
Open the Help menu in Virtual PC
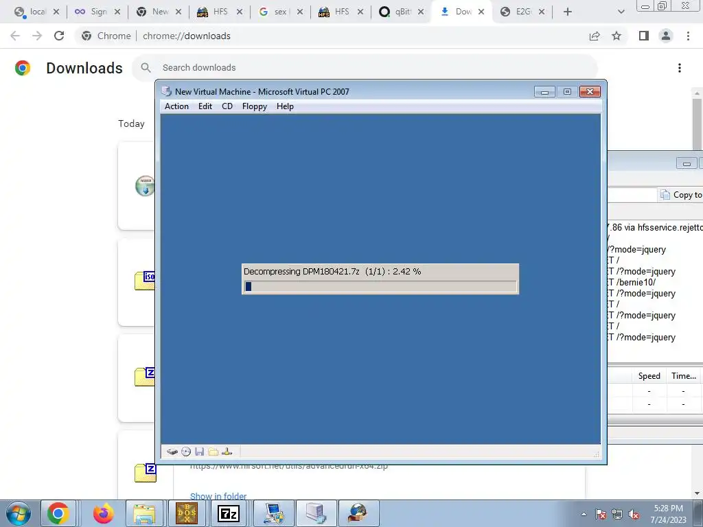pos(285,106)
